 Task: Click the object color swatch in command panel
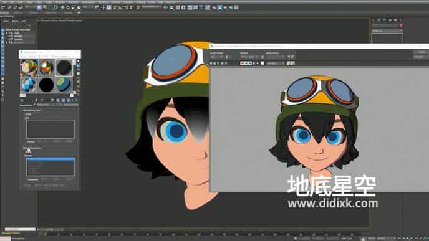coord(401,26)
